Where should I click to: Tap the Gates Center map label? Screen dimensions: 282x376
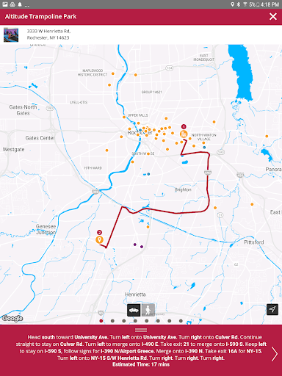pyautogui.click(x=40, y=138)
